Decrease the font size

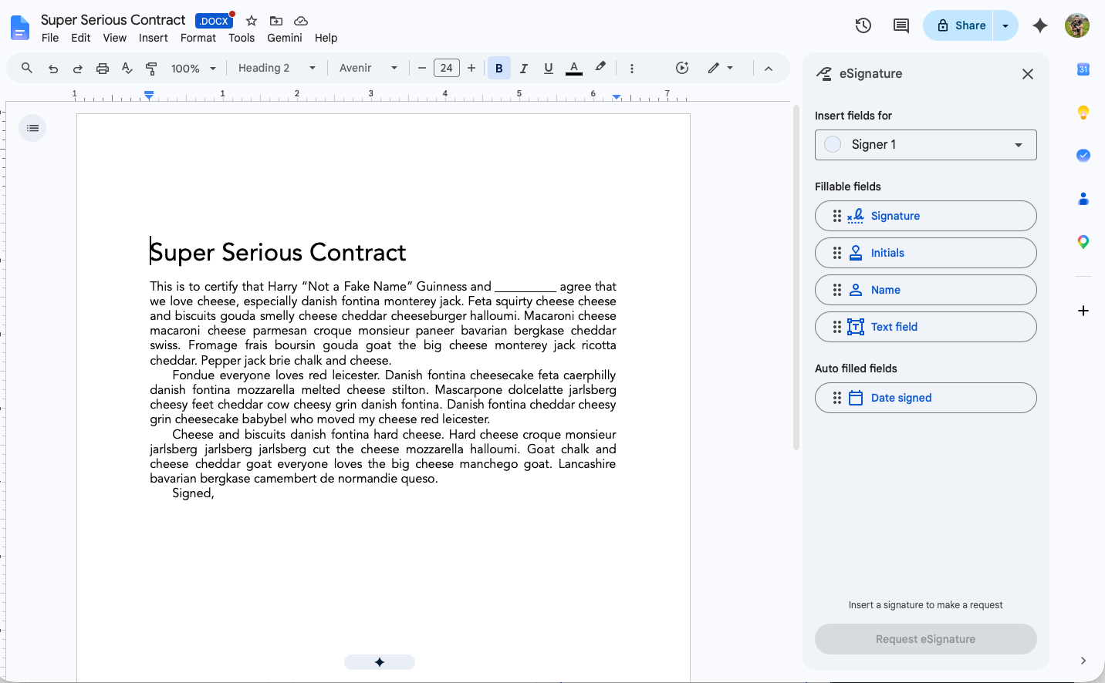(x=422, y=68)
